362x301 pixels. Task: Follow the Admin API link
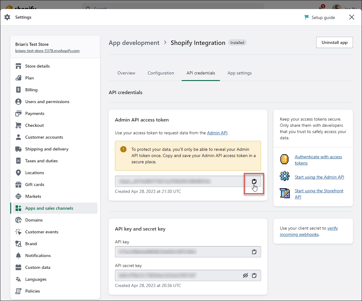[217, 133]
